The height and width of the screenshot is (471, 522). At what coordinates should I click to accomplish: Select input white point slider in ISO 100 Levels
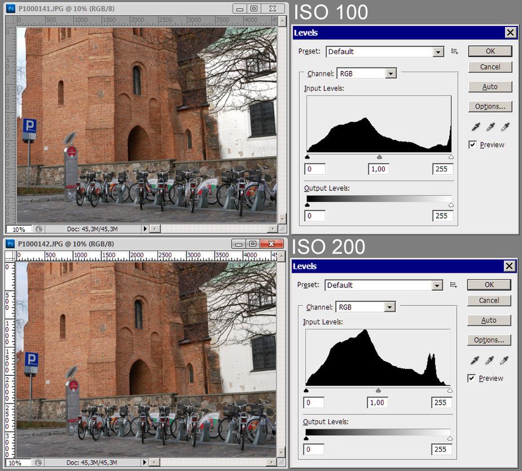451,157
